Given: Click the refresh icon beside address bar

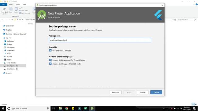Looking at the screenshot, I should pyautogui.click(x=175, y=20).
